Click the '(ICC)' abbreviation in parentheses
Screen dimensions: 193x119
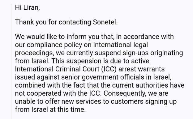109,69
